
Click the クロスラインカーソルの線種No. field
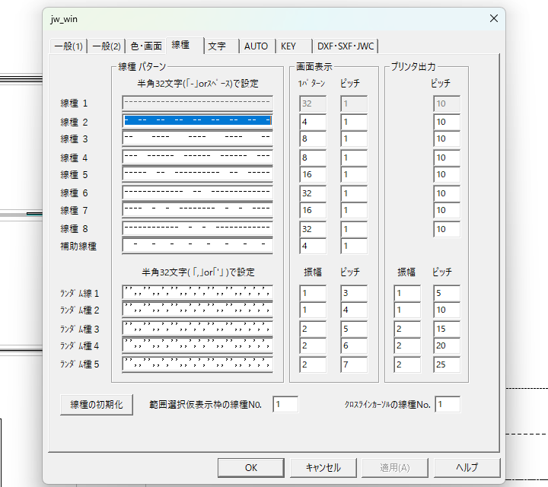click(x=448, y=404)
